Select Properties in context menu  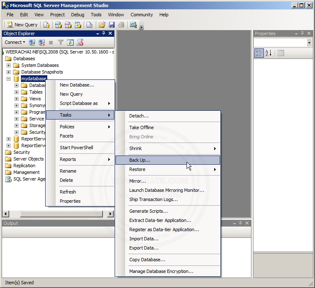[80, 201]
